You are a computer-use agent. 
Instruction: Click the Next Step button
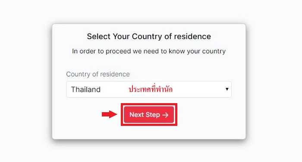149,115
